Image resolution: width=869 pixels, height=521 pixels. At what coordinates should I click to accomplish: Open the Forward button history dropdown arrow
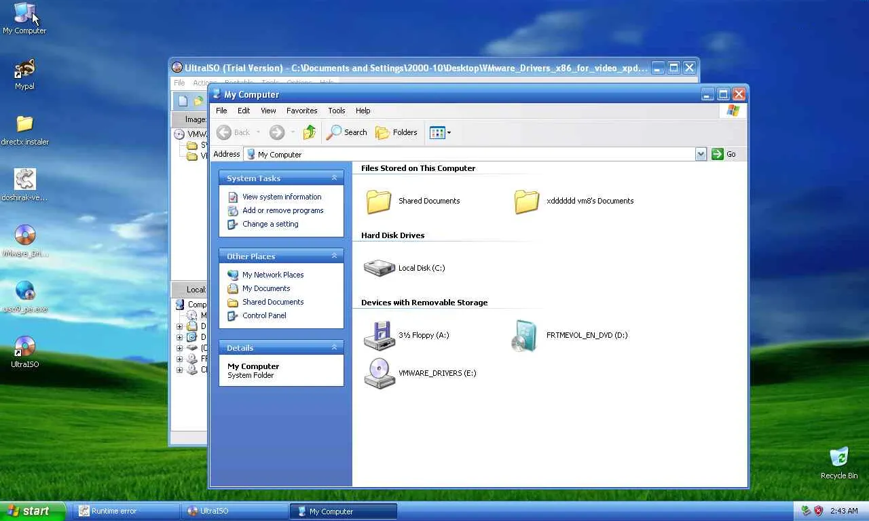point(293,132)
